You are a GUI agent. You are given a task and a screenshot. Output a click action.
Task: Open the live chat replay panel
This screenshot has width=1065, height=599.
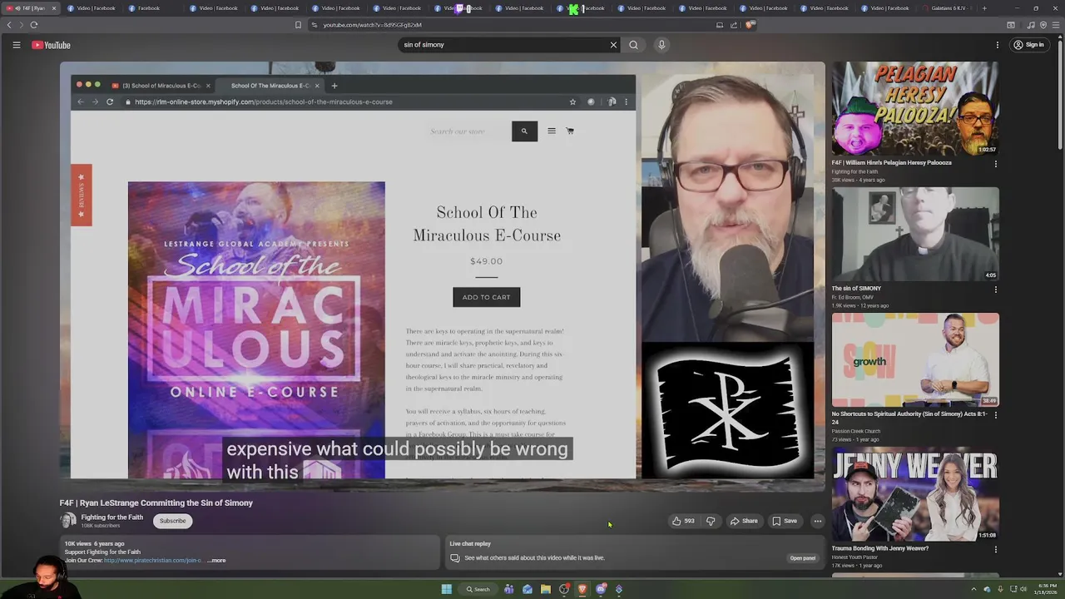(802, 558)
